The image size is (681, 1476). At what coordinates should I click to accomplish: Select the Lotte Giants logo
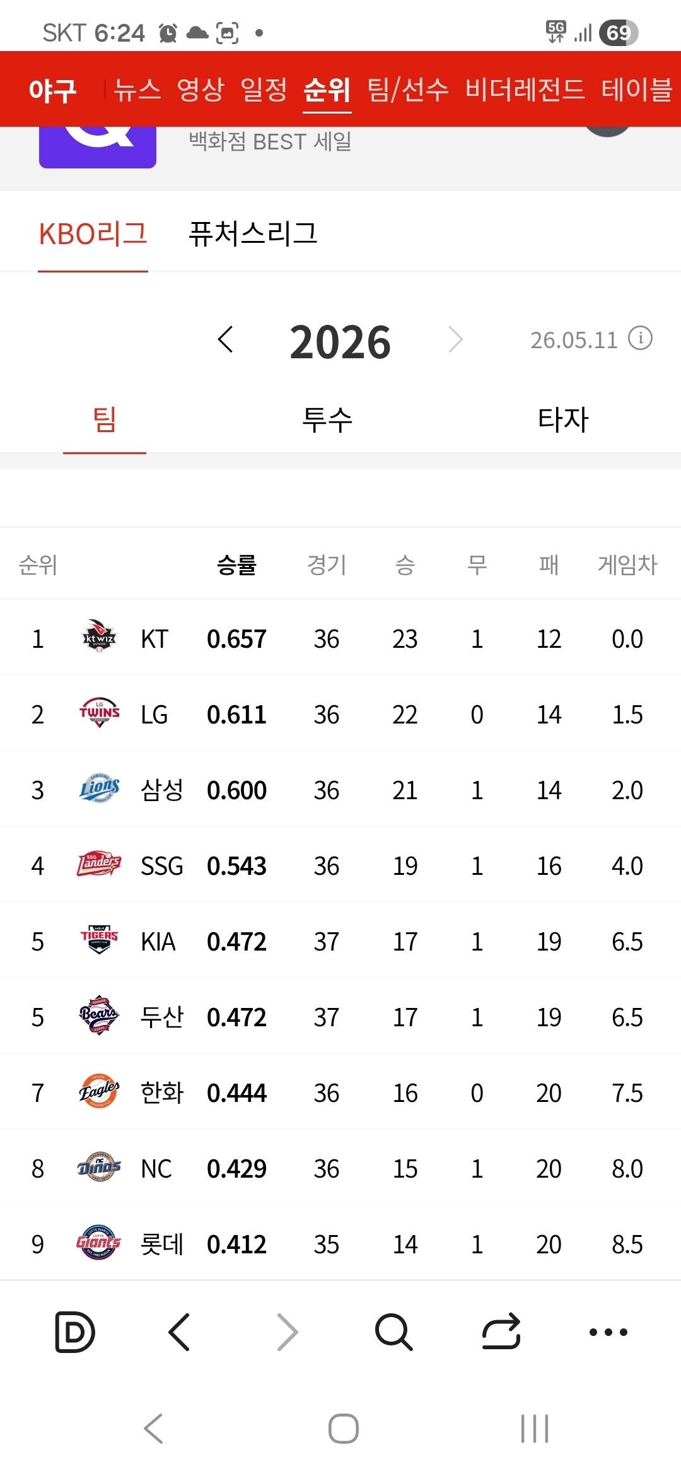pos(98,1243)
